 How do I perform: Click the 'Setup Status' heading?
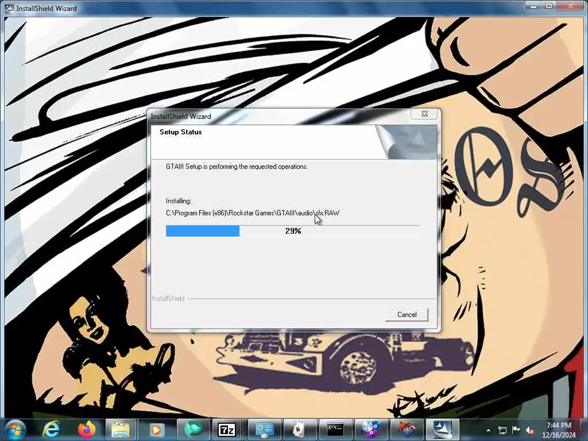click(181, 132)
